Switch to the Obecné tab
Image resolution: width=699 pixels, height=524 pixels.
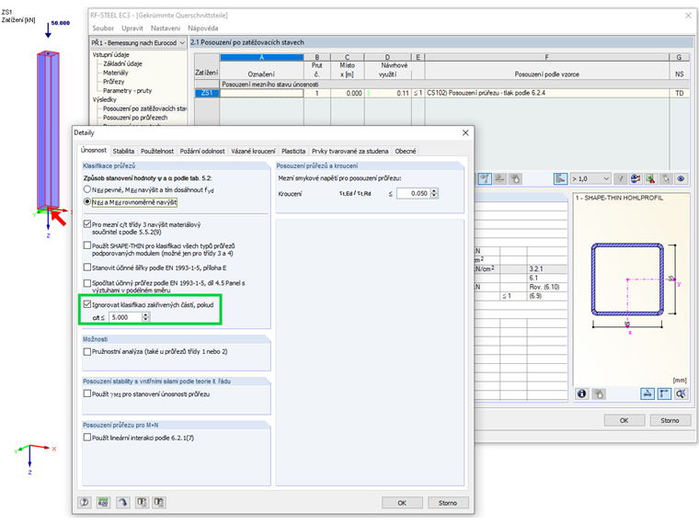406,151
